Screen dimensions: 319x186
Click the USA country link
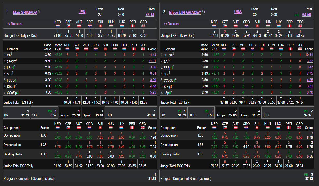(x=238, y=12)
